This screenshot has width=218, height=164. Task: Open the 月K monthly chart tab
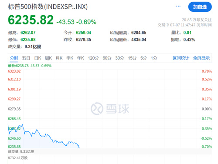pos(59,58)
